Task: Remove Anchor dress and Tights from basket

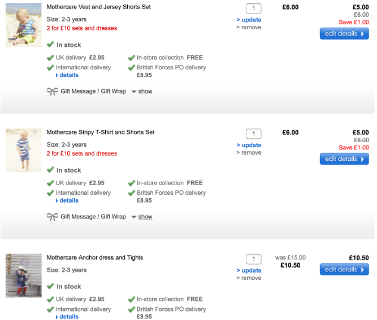Action: click(x=251, y=278)
